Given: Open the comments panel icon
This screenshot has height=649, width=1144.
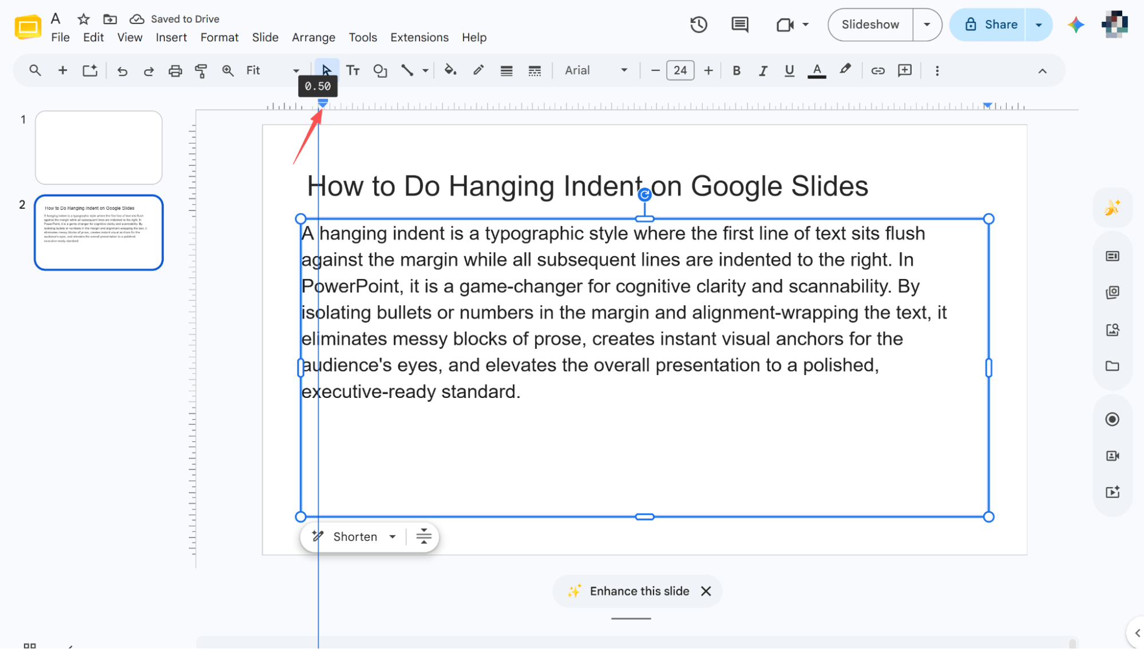Looking at the screenshot, I should [x=739, y=25].
